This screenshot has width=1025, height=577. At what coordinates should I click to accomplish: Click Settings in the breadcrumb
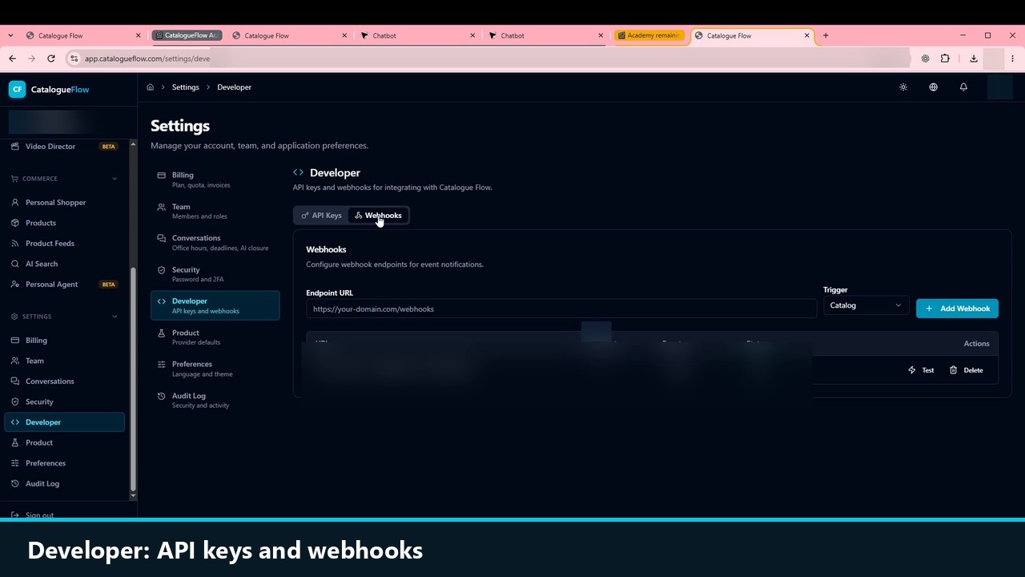click(185, 87)
